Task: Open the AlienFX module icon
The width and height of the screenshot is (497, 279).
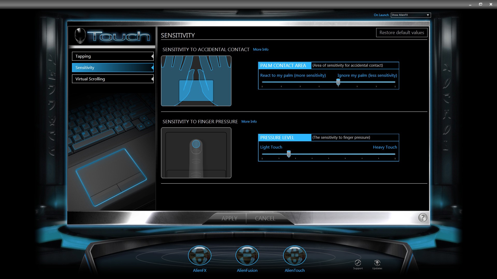Action: pos(200,255)
